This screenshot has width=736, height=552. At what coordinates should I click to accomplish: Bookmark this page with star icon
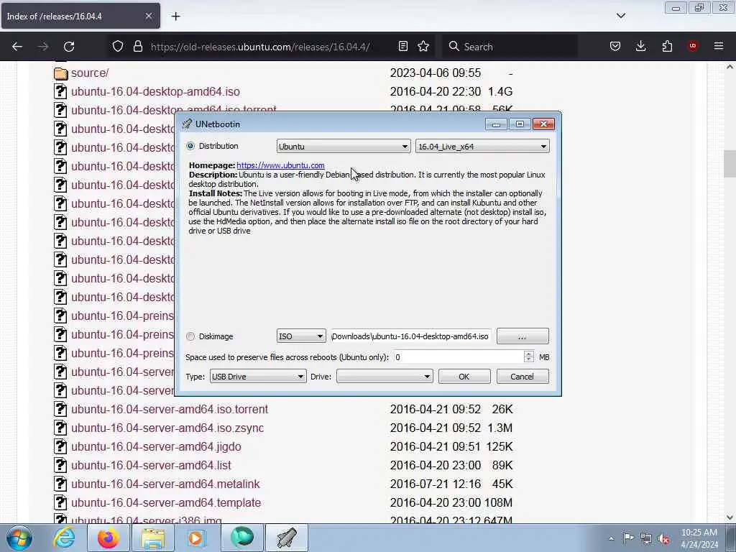pos(423,47)
